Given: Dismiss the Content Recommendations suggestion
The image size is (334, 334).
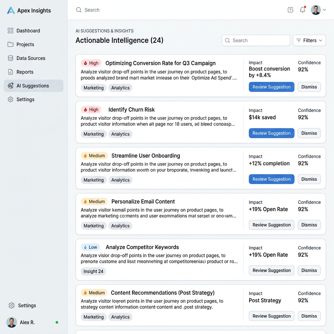Looking at the screenshot, I should coord(309,316).
